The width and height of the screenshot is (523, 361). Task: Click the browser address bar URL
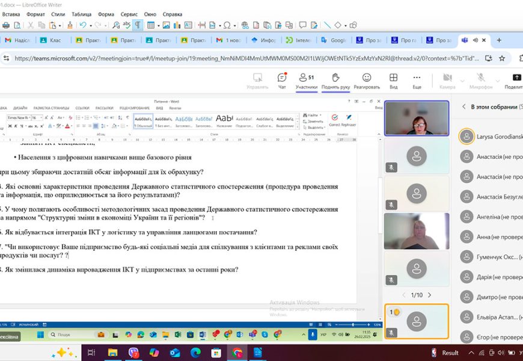240,58
